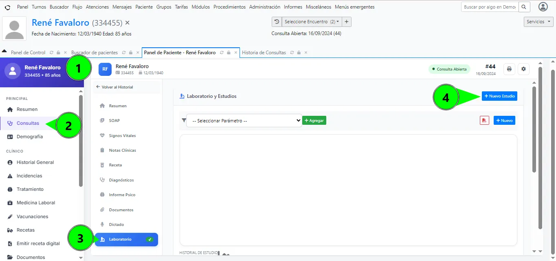Open the user account avatar icon
556x261 pixels.
543,7
